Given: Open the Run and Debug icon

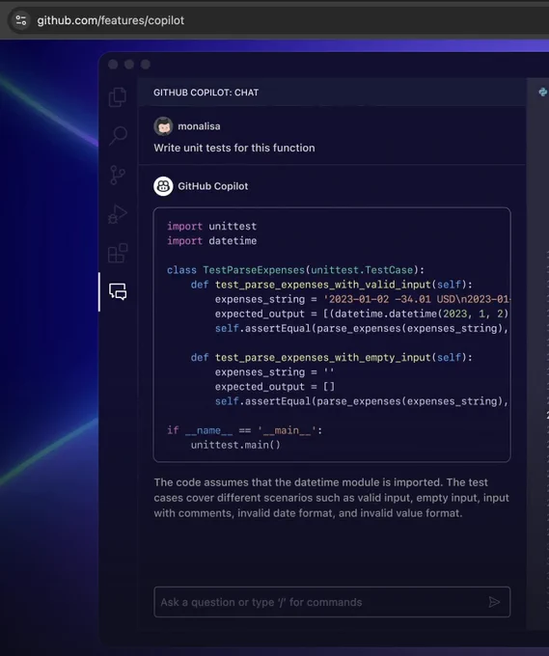Looking at the screenshot, I should (x=118, y=214).
